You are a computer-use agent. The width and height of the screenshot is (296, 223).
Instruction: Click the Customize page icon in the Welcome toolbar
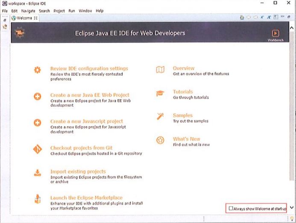(276, 17)
